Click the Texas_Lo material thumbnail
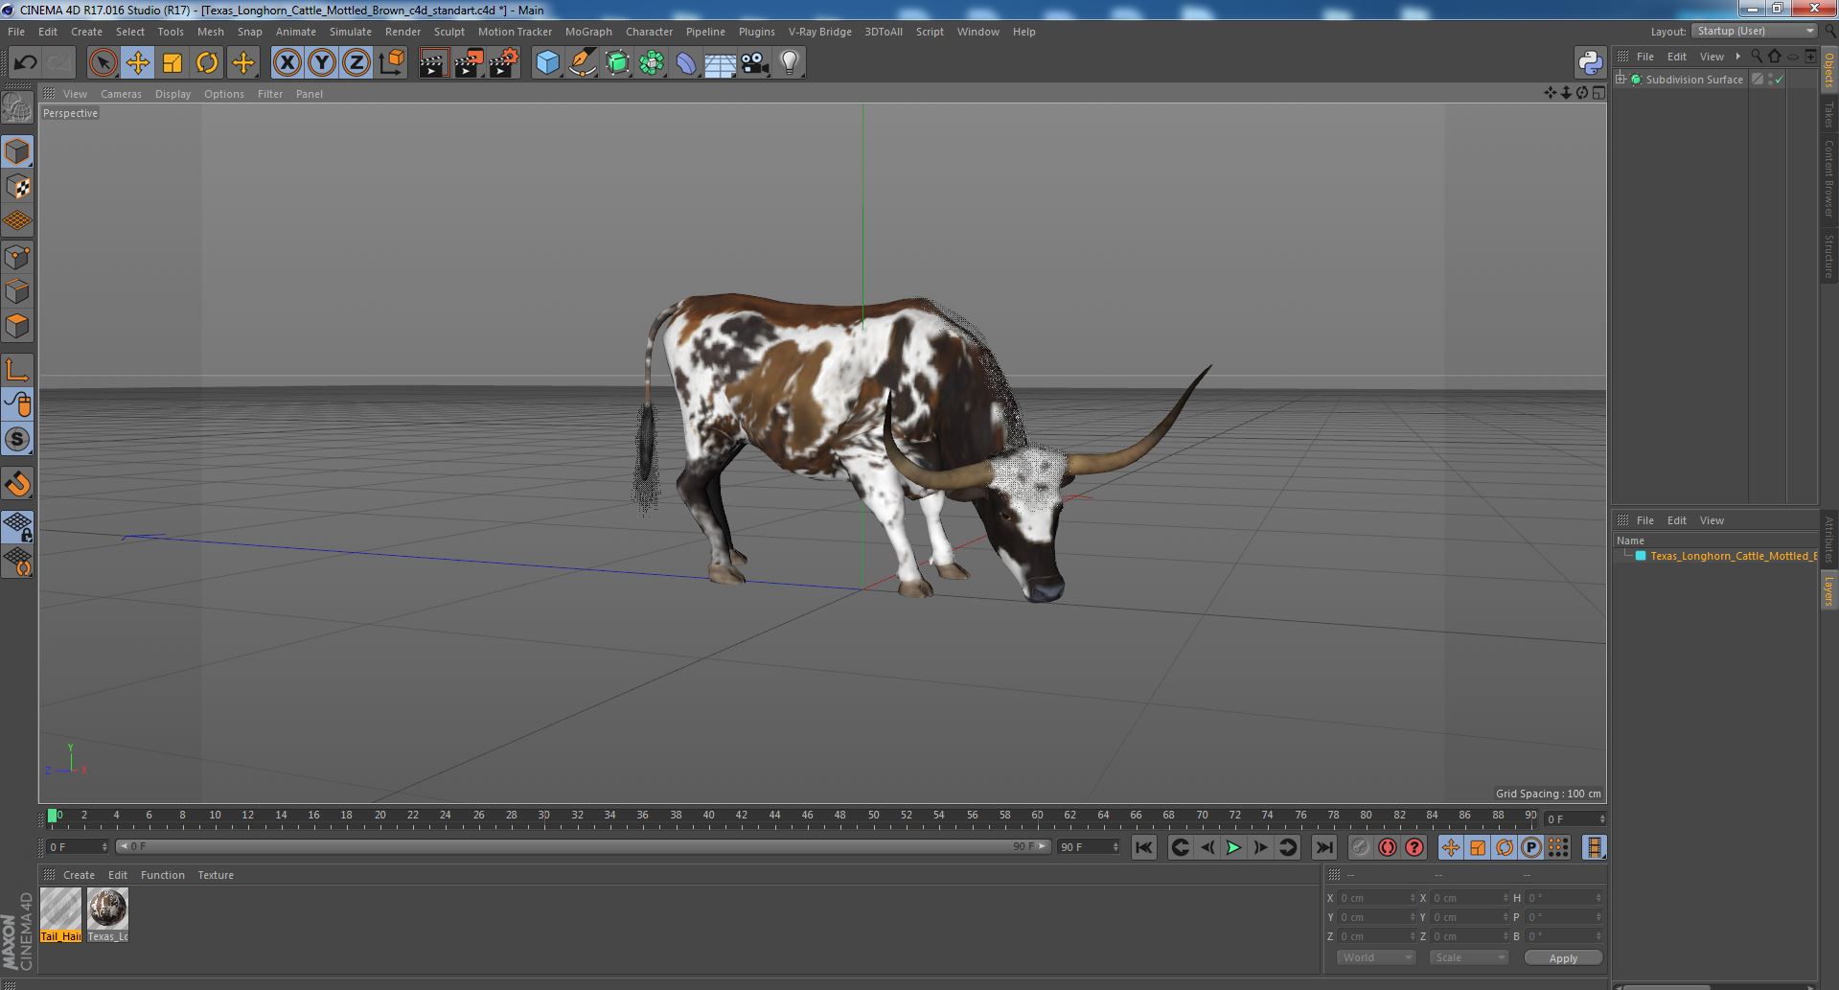1839x990 pixels. pyautogui.click(x=107, y=914)
